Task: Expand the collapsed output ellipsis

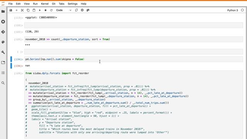Action: coord(27,45)
